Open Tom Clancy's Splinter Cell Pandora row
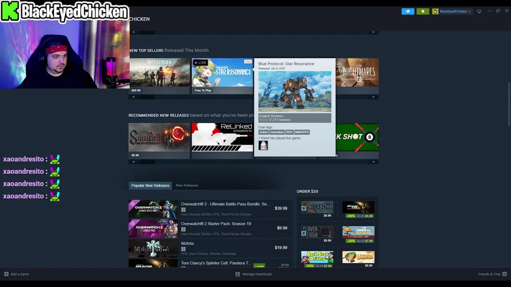511x287 pixels. [210, 263]
